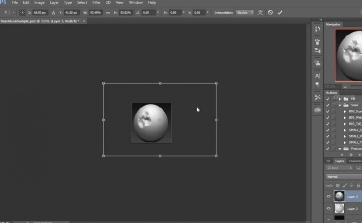Click the Navigator zoom slider
This screenshot has height=223, width=362.
pyautogui.click(x=356, y=86)
